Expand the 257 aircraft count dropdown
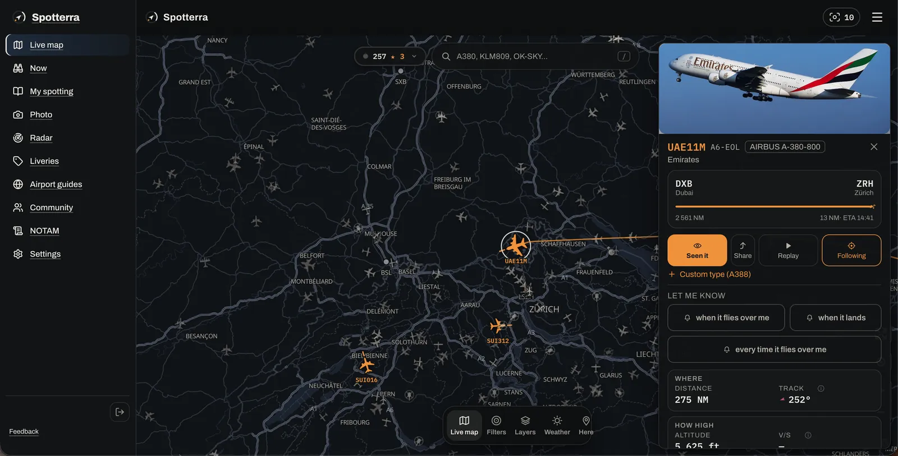Viewport: 898px width, 456px height. click(390, 56)
